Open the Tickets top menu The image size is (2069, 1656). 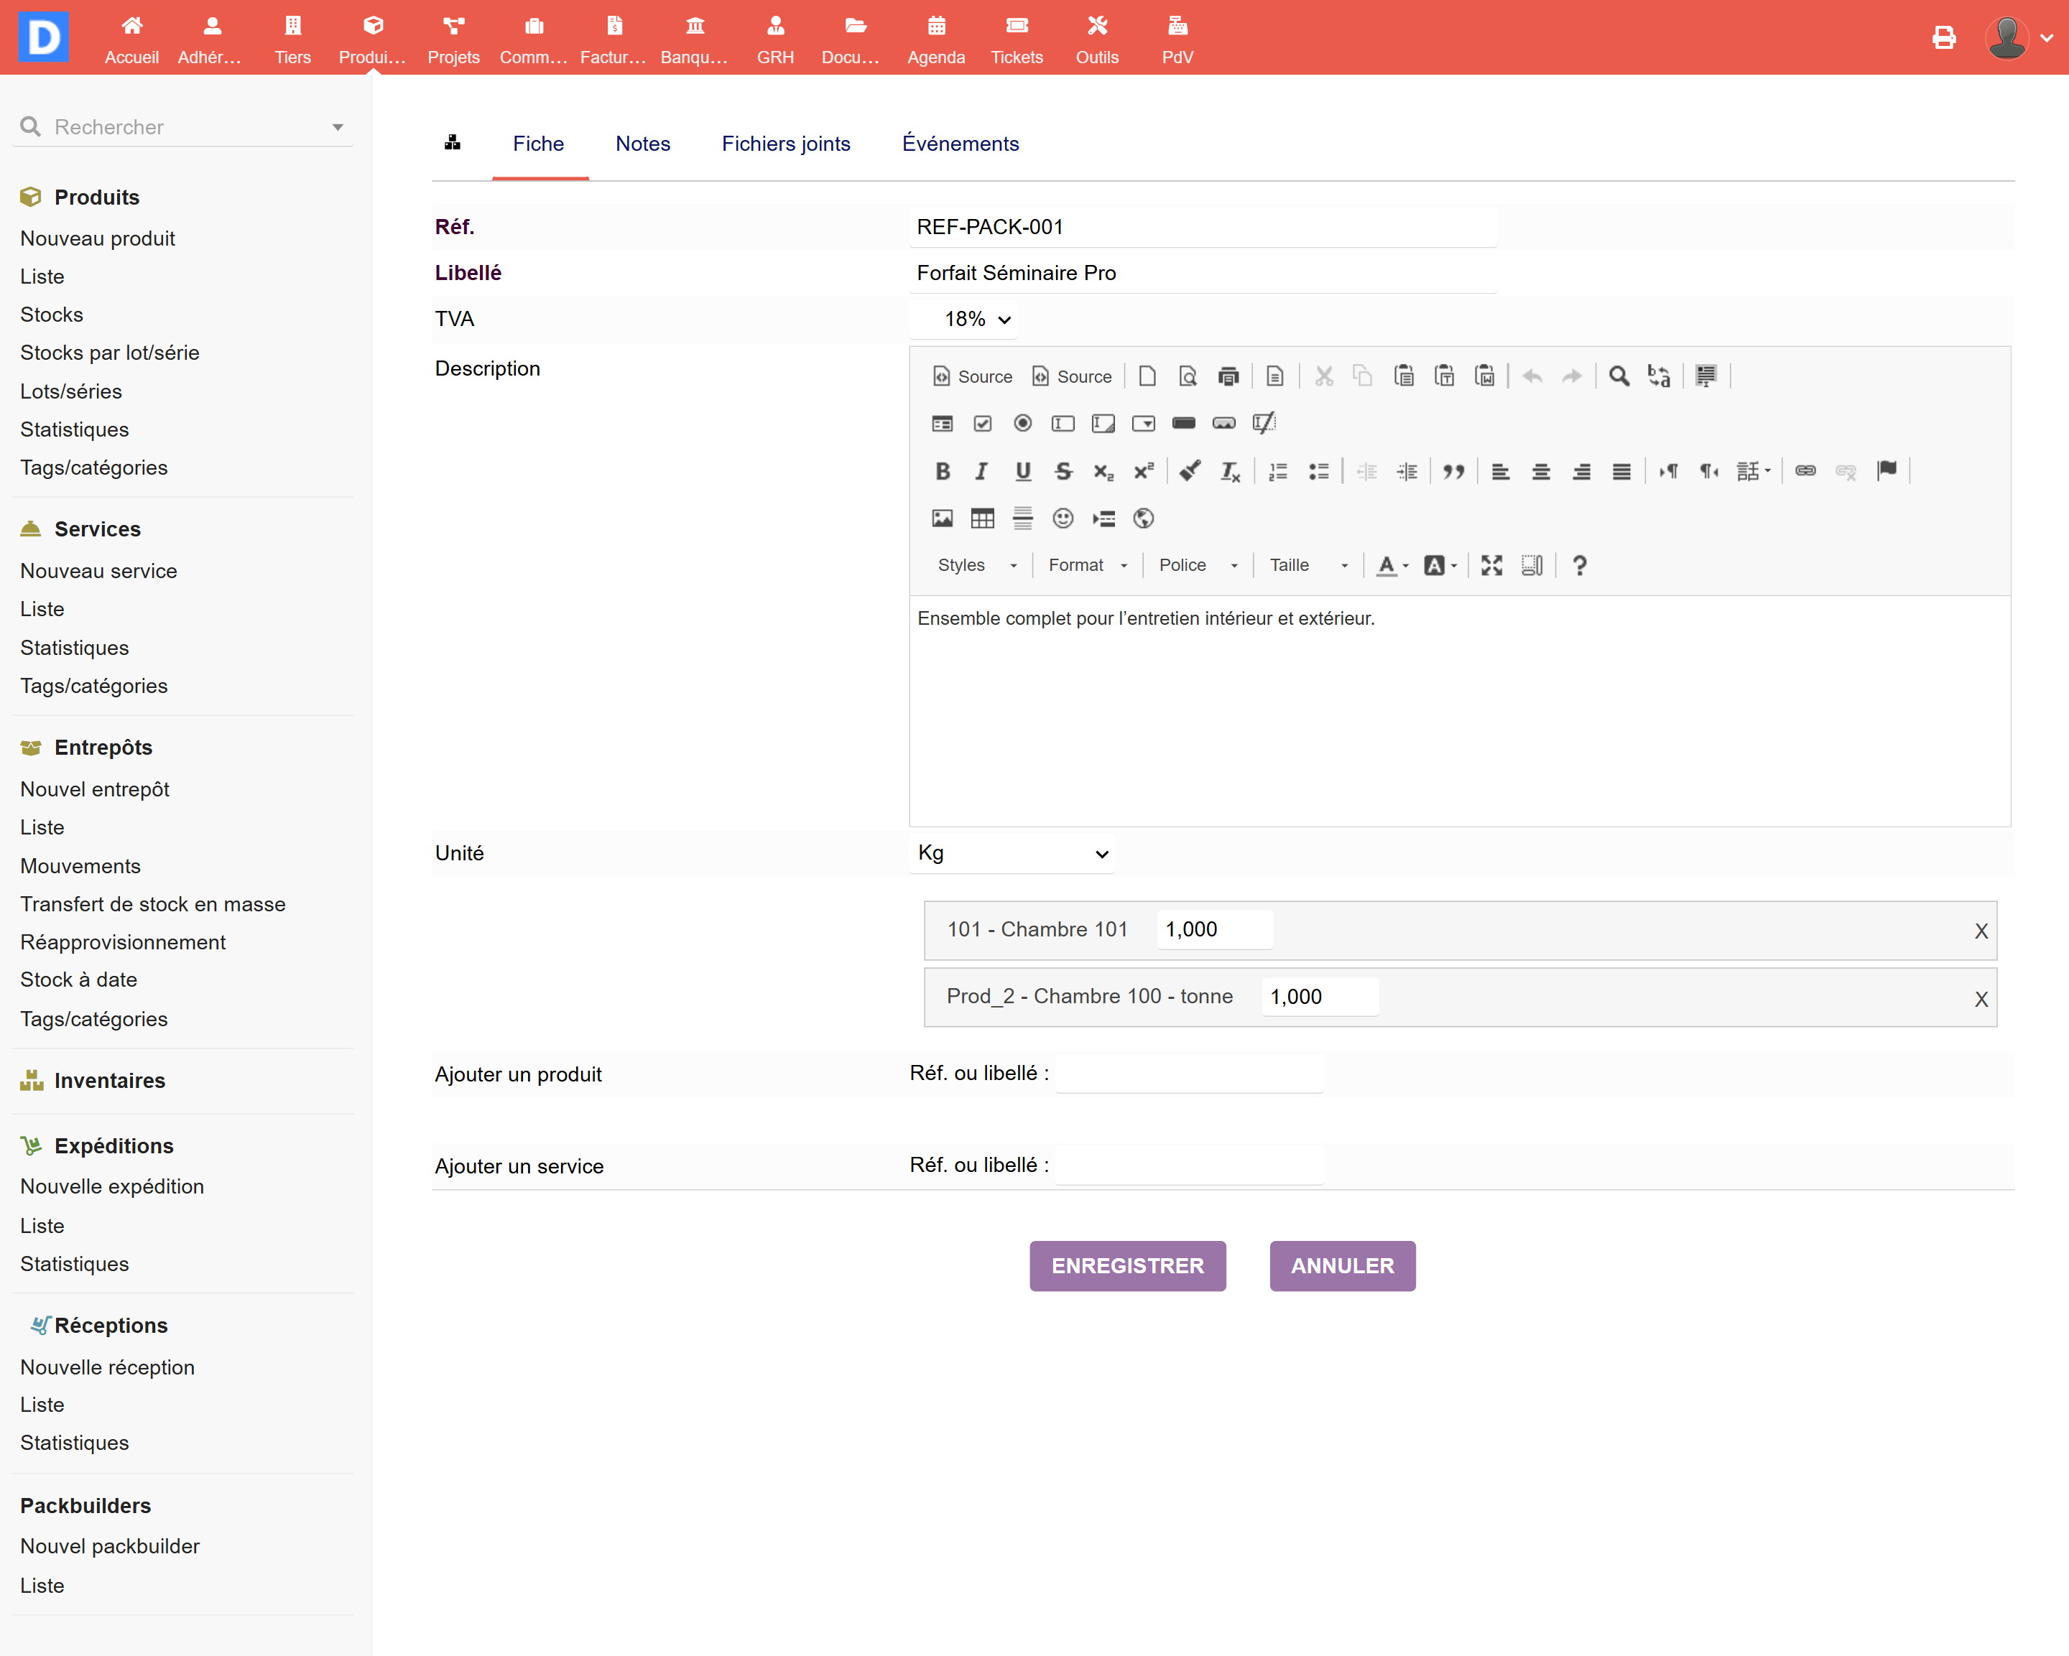pyautogui.click(x=1017, y=39)
